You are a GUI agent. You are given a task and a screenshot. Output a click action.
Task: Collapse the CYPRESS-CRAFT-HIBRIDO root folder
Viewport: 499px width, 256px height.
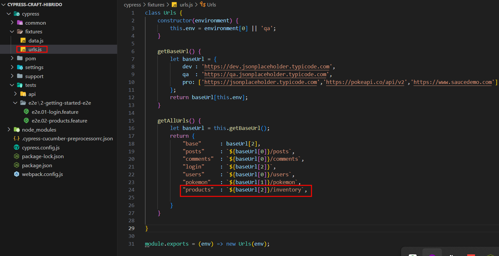point(4,5)
